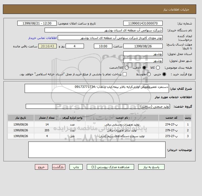Click the تعداد / مقدار column header

[x=47, y=118]
